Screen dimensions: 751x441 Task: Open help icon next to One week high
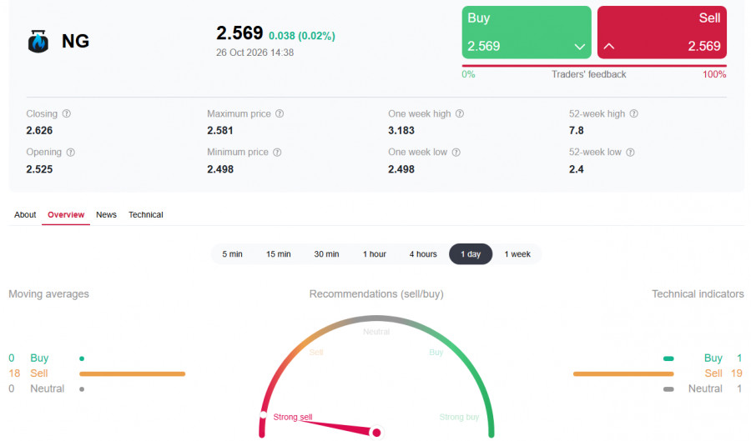pos(460,114)
